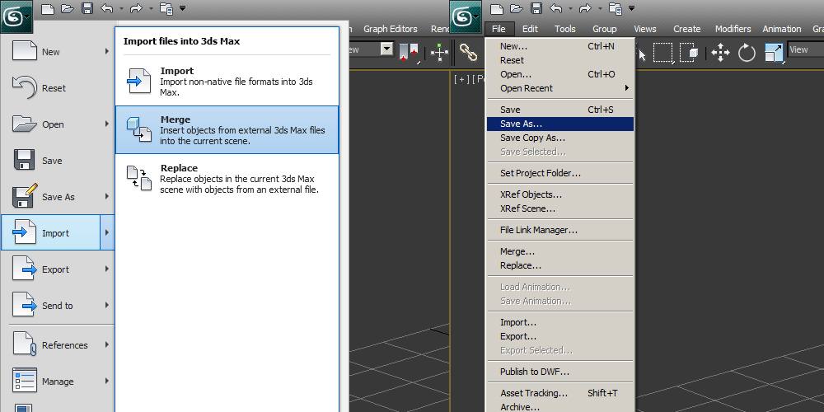Choose Save Copy As… in File menu
The width and height of the screenshot is (824, 412).
[560, 138]
